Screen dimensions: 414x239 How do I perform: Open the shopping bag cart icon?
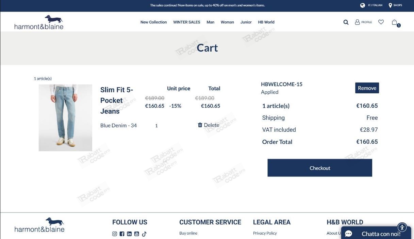pyautogui.click(x=395, y=22)
